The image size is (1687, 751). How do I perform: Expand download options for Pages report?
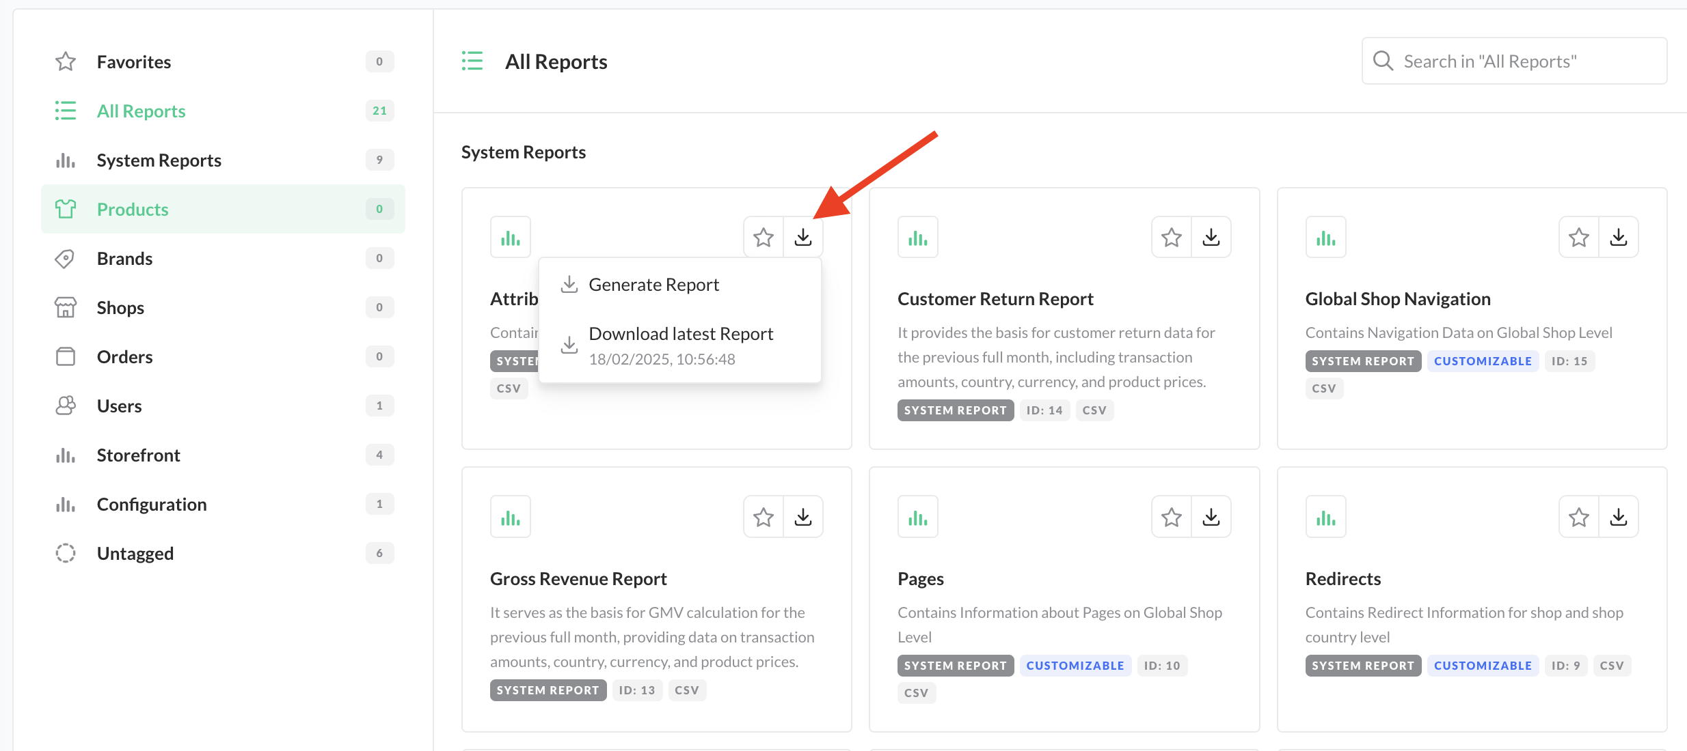click(x=1211, y=518)
